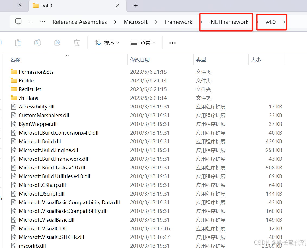Select Microsoft.VisualBasic.Compatibility.Data.dll file name
Image resolution: width=307 pixels, height=248 pixels.
[69, 202]
